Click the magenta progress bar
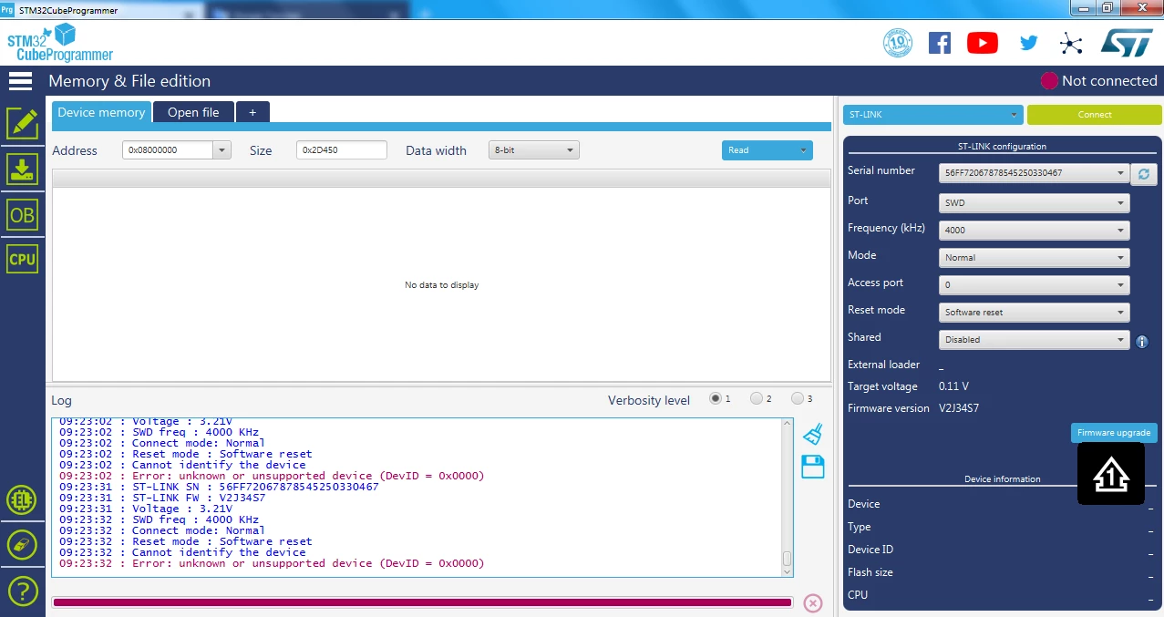The height and width of the screenshot is (617, 1164). (x=422, y=602)
